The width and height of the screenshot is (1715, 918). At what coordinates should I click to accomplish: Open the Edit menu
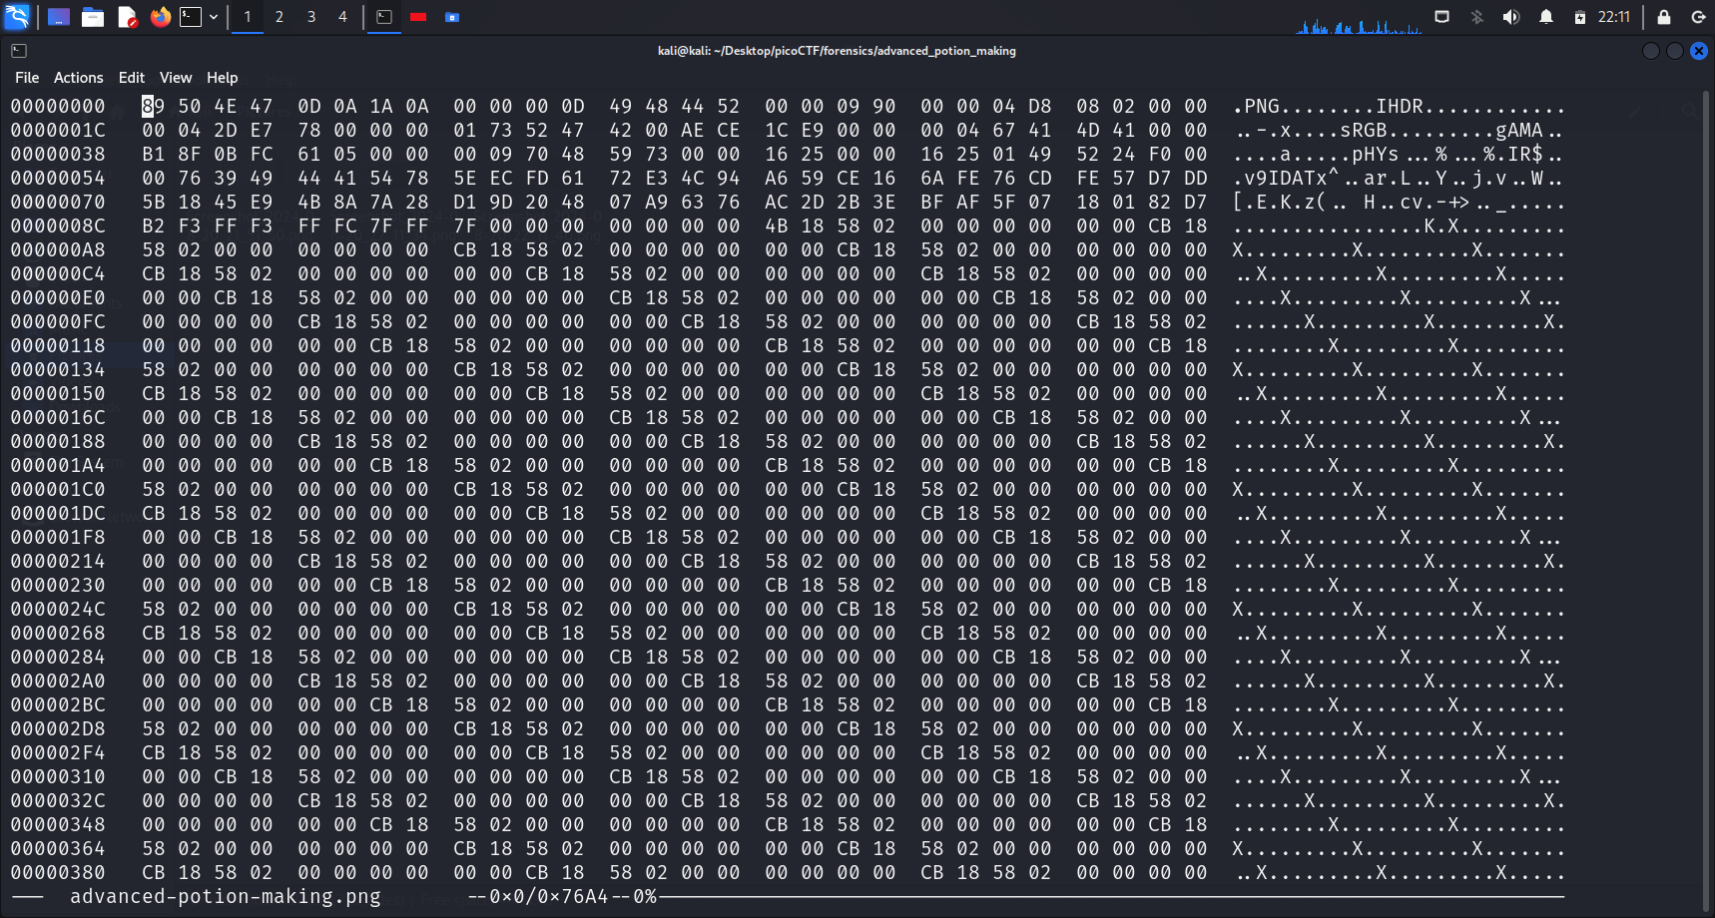(131, 78)
